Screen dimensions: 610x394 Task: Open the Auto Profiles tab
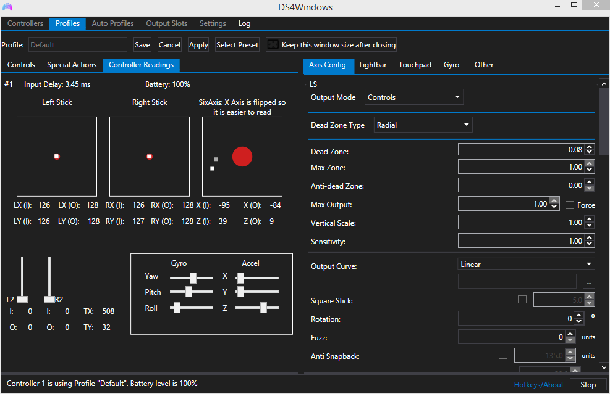coord(112,23)
